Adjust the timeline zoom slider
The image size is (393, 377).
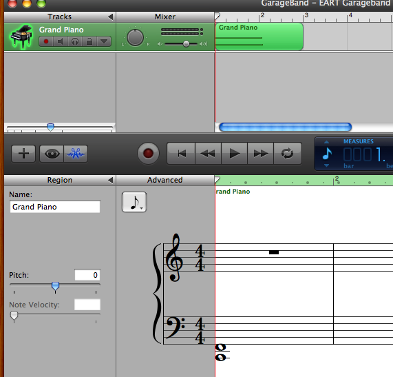pyautogui.click(x=50, y=127)
